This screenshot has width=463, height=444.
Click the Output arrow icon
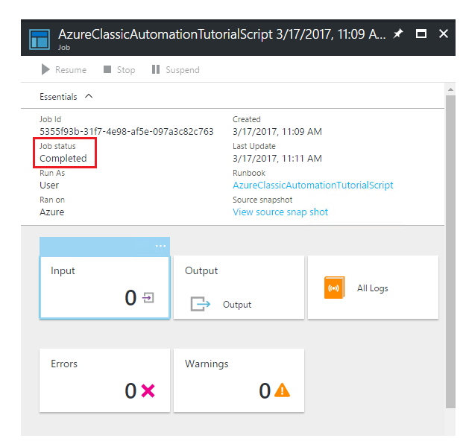[201, 304]
